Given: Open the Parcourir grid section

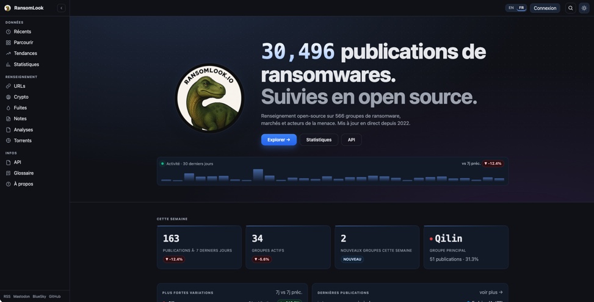Looking at the screenshot, I should pos(23,43).
